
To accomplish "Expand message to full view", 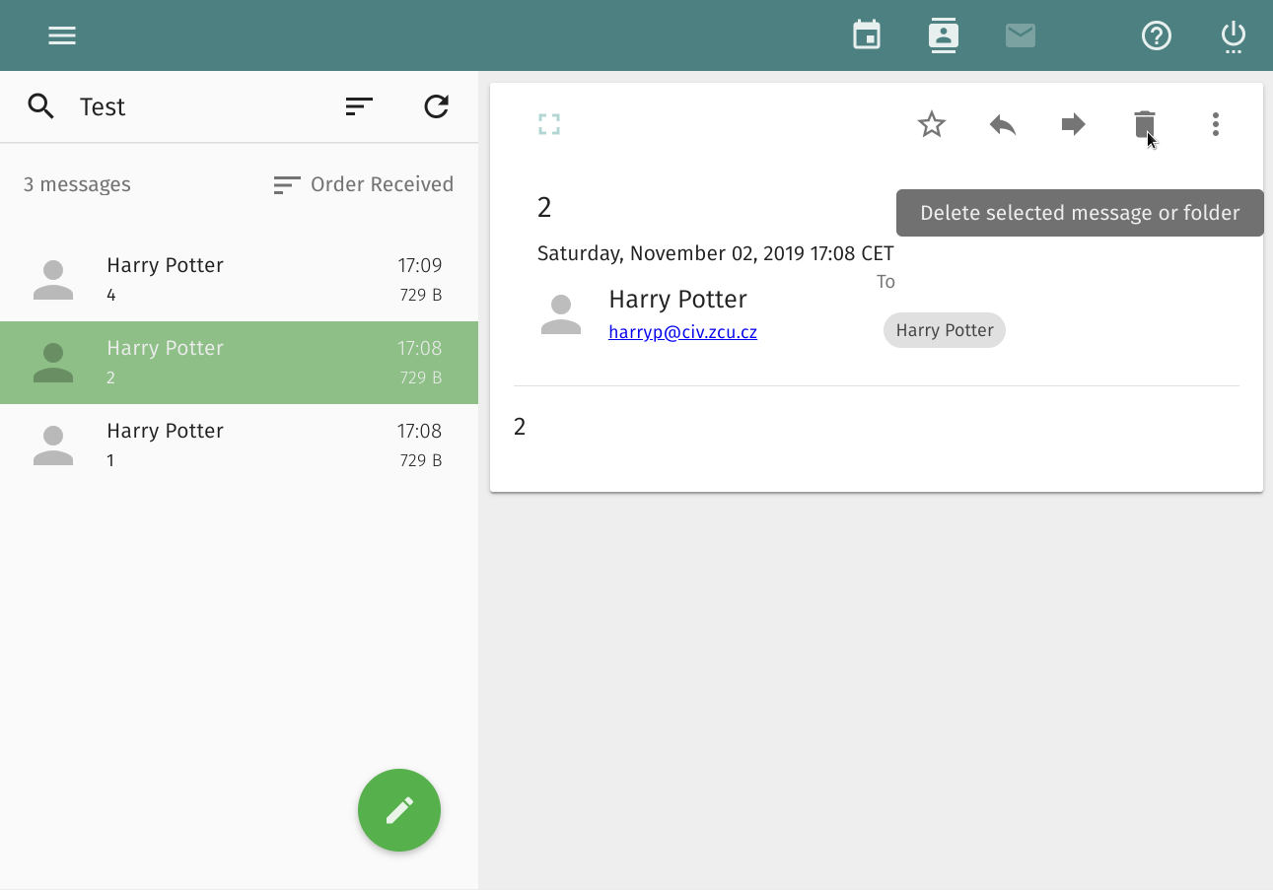I will tap(549, 124).
